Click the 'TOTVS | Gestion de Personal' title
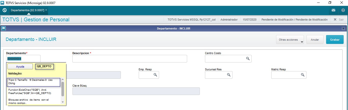Screen dimensions: 348x110 [36, 20]
